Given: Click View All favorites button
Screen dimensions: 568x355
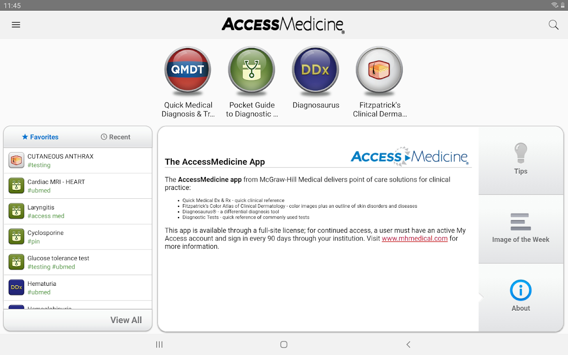Looking at the screenshot, I should coord(126,320).
